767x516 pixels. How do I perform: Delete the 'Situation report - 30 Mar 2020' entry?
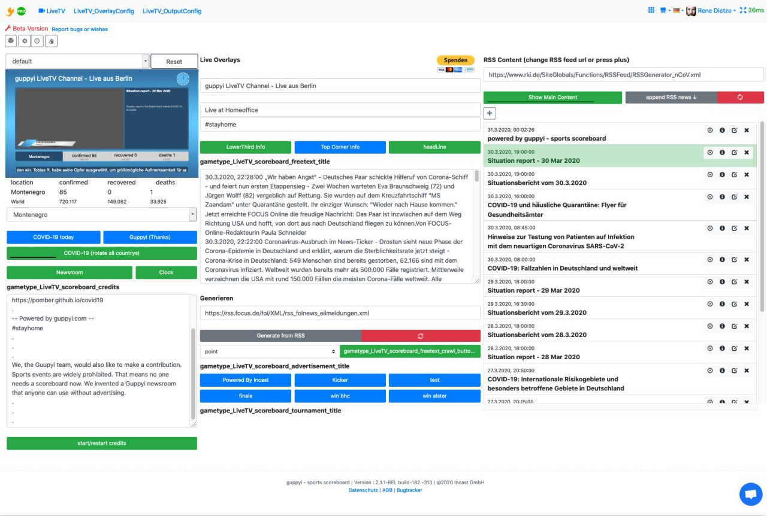pyautogui.click(x=747, y=152)
